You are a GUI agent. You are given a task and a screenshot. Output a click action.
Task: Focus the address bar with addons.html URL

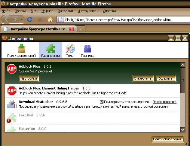(127, 19)
